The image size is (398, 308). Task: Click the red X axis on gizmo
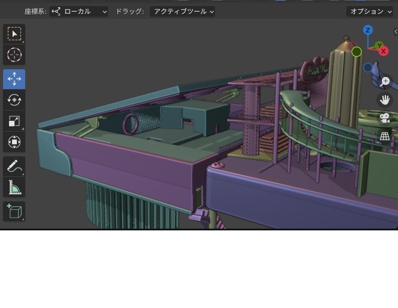click(384, 51)
